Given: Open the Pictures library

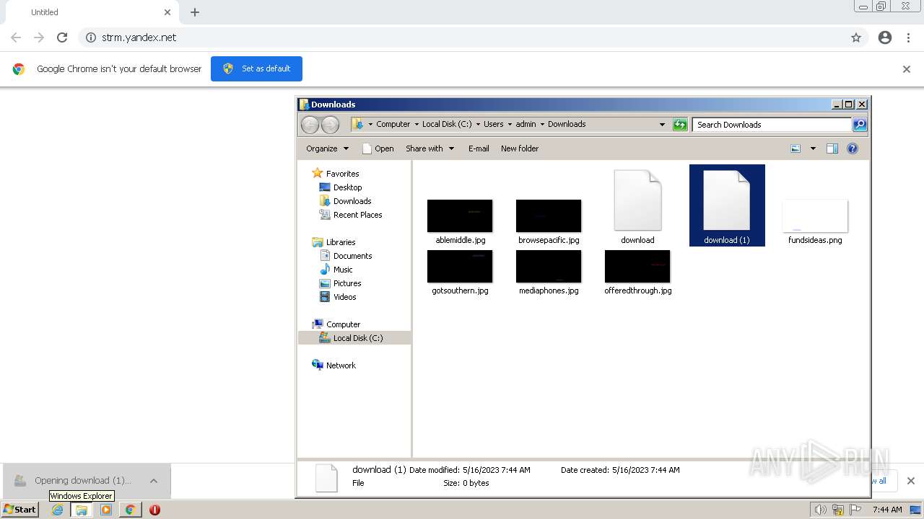Looking at the screenshot, I should 347,283.
